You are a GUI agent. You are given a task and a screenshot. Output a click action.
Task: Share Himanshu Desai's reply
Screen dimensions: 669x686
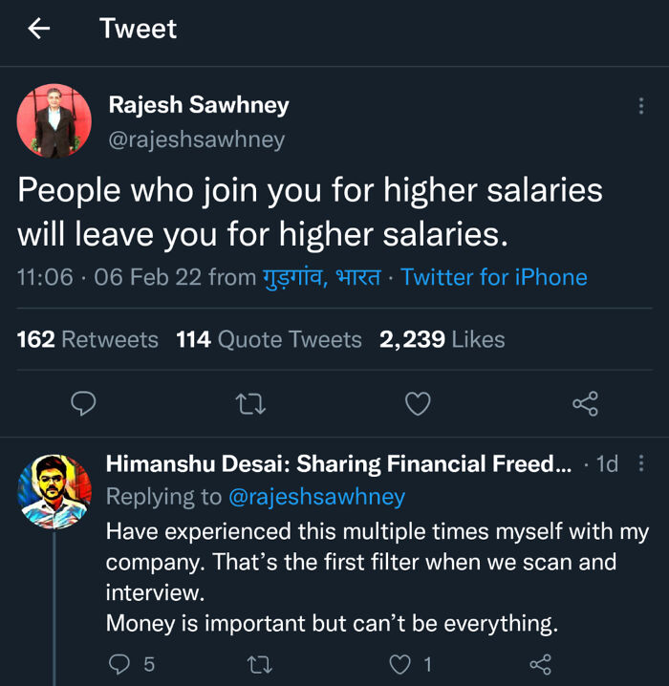(x=540, y=664)
